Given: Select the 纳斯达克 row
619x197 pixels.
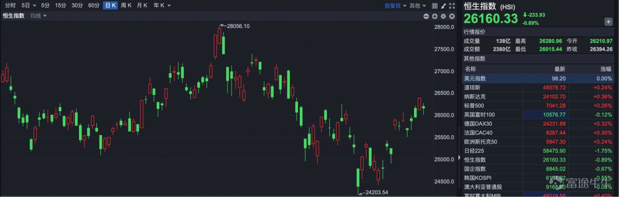Looking at the screenshot, I should (538, 96).
